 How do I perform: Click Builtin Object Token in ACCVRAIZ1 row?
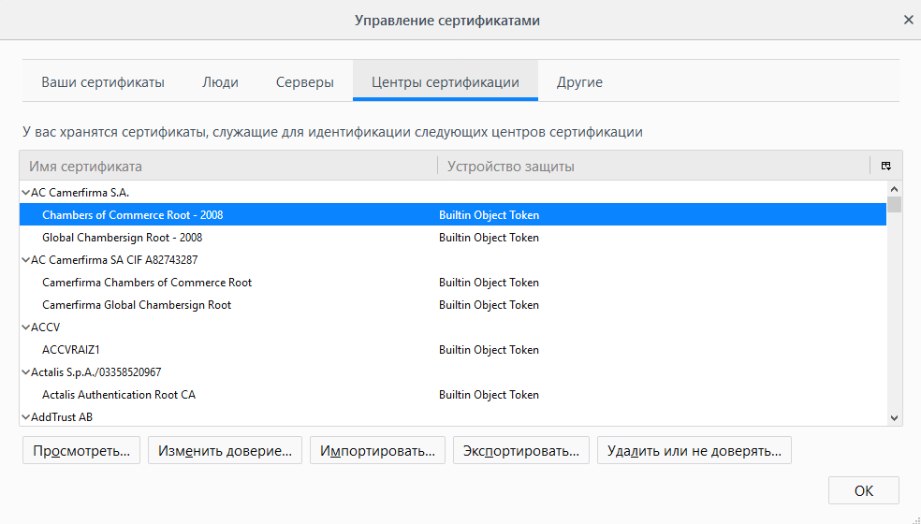[489, 350]
